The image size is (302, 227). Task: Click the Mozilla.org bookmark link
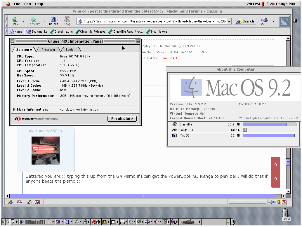[x=157, y=32]
